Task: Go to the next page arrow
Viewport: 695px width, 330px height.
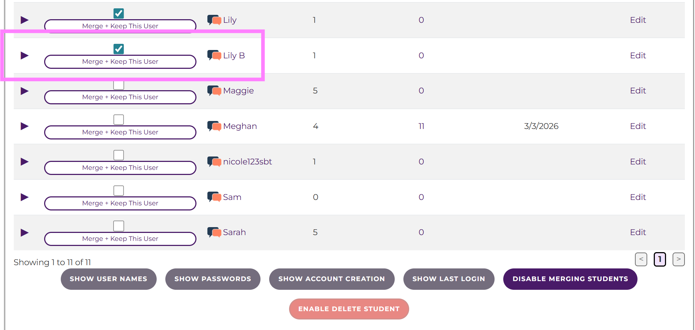Action: (x=678, y=259)
